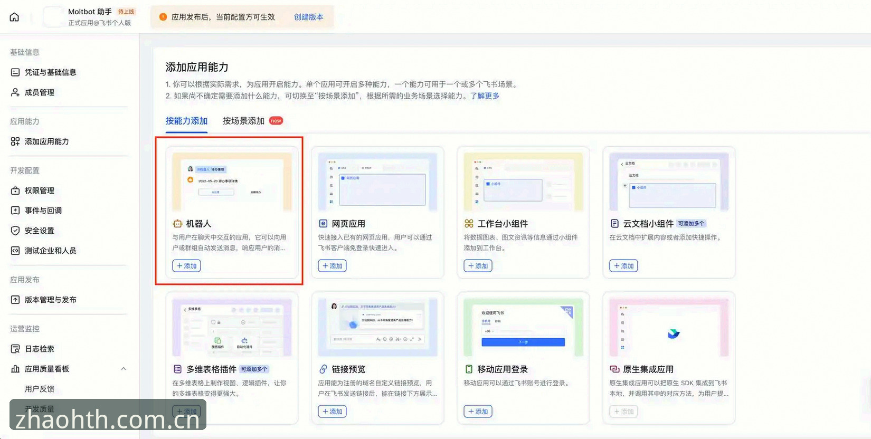Click 可添加多个 tag on 多维表格插件
This screenshot has height=439, width=871.
(254, 369)
